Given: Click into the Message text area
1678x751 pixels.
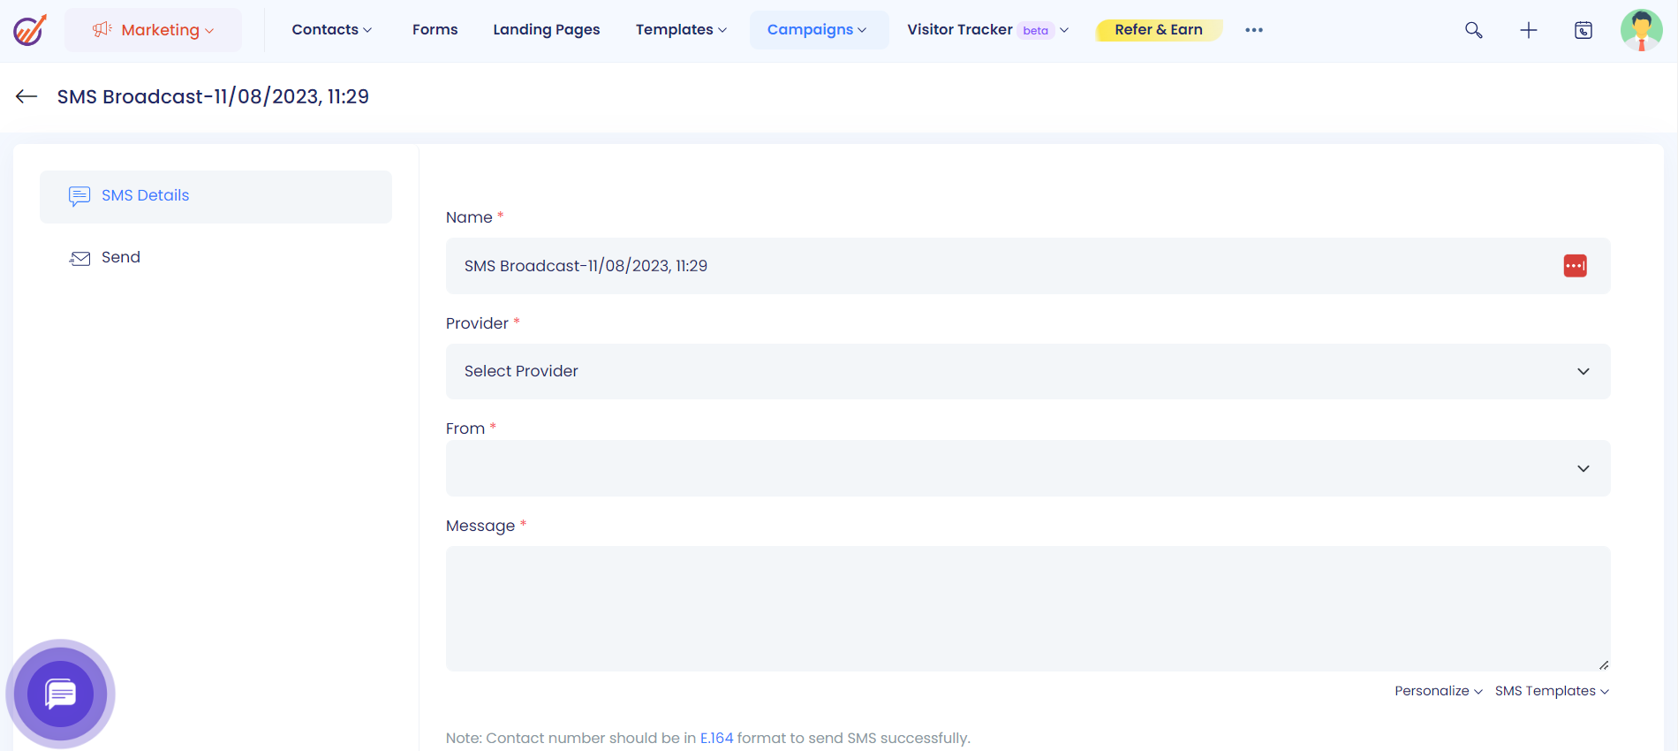Looking at the screenshot, I should (1027, 608).
